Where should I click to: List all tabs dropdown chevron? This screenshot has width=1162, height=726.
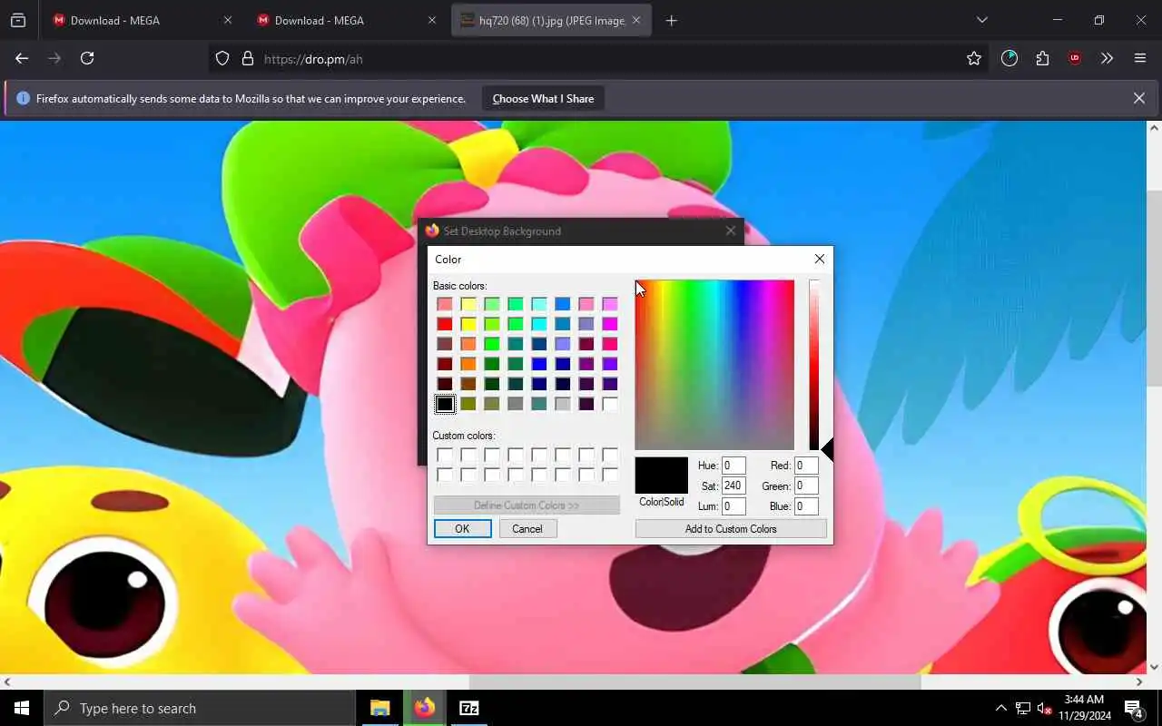point(981,20)
